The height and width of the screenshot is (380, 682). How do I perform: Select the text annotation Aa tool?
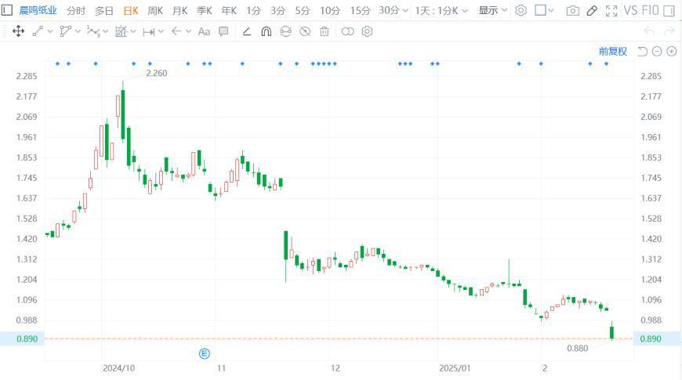(204, 31)
